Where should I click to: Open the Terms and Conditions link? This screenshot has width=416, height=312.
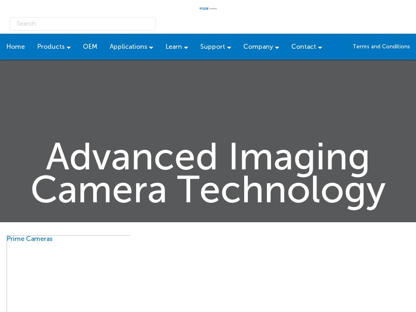pyautogui.click(x=381, y=47)
